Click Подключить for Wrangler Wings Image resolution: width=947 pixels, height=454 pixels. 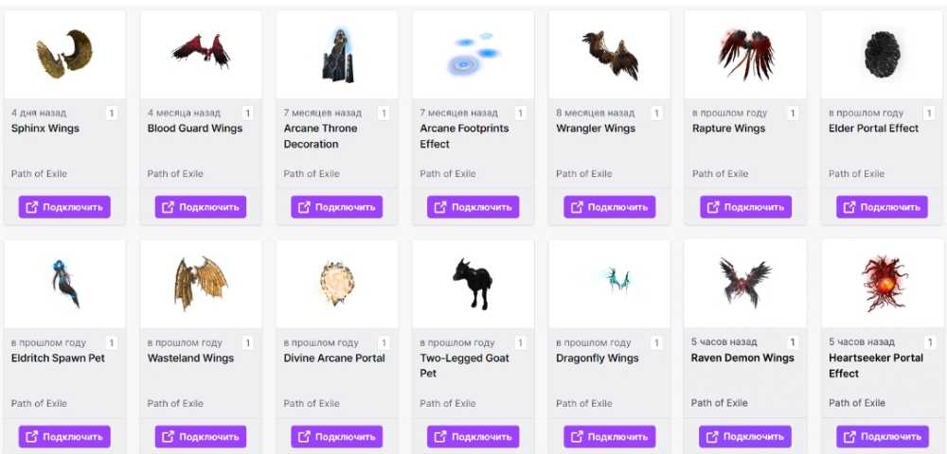coord(610,207)
